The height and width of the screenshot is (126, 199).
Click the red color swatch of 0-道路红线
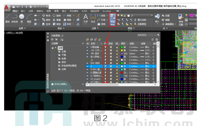tap(122, 73)
